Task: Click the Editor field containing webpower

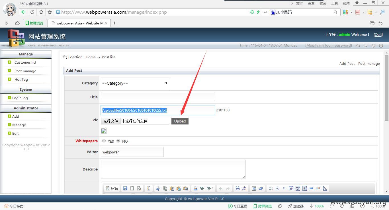Action: coord(132,152)
